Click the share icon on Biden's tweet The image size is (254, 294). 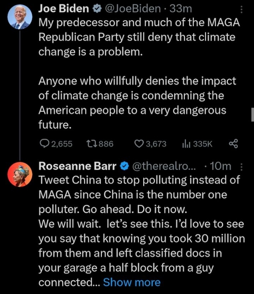point(234,143)
